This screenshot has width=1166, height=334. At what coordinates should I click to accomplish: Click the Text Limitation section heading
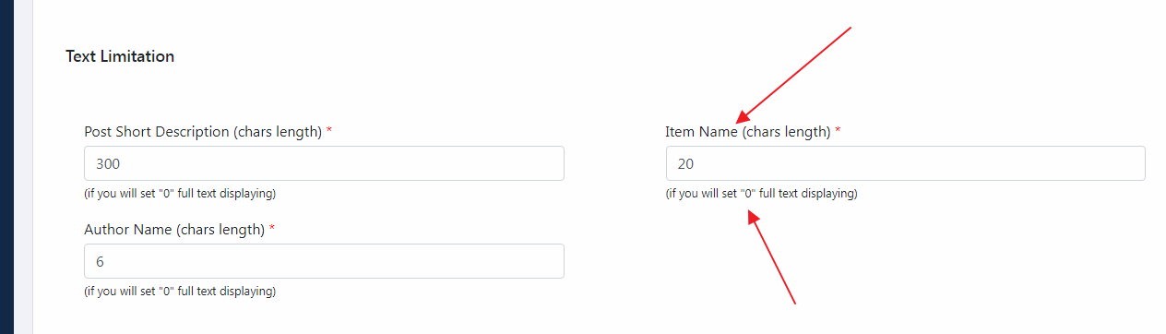[x=120, y=56]
